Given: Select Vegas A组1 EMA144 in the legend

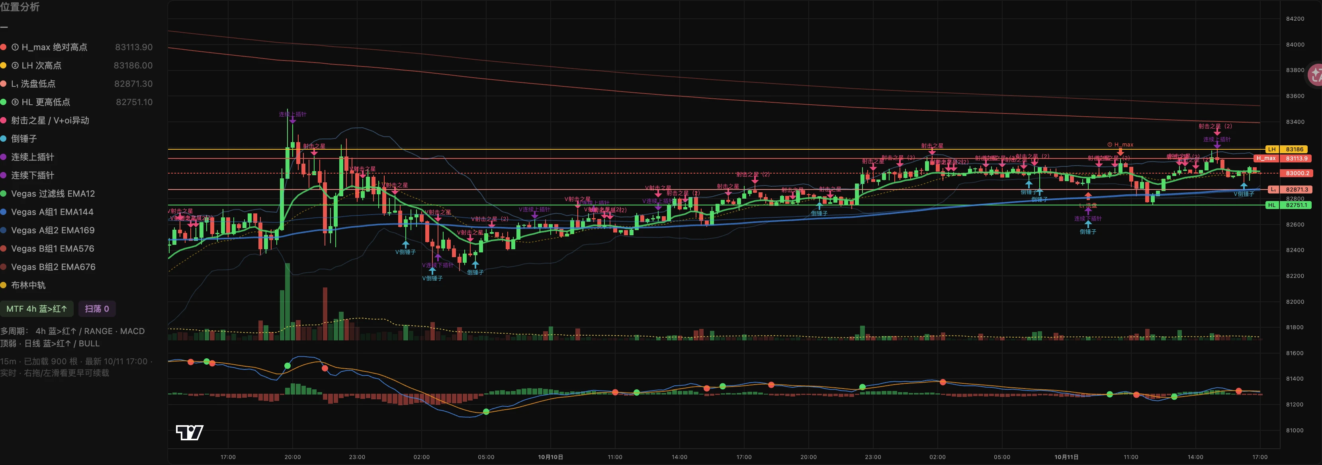Looking at the screenshot, I should (x=47, y=212).
